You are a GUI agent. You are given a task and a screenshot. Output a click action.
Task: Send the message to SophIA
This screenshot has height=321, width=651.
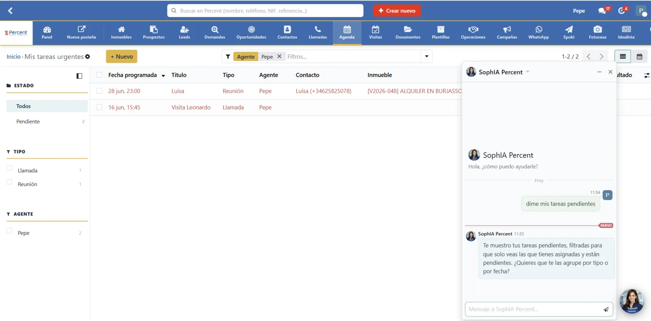coord(606,310)
